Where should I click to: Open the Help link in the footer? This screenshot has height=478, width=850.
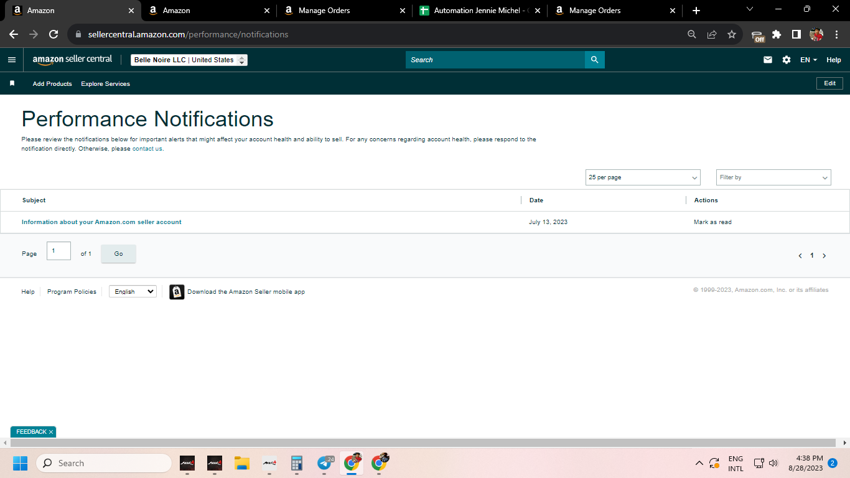28,292
